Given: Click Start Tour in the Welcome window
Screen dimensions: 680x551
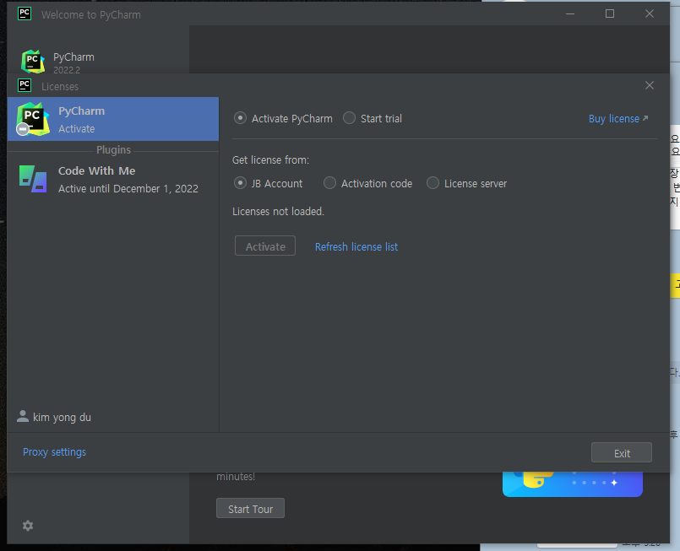Looking at the screenshot, I should [250, 508].
